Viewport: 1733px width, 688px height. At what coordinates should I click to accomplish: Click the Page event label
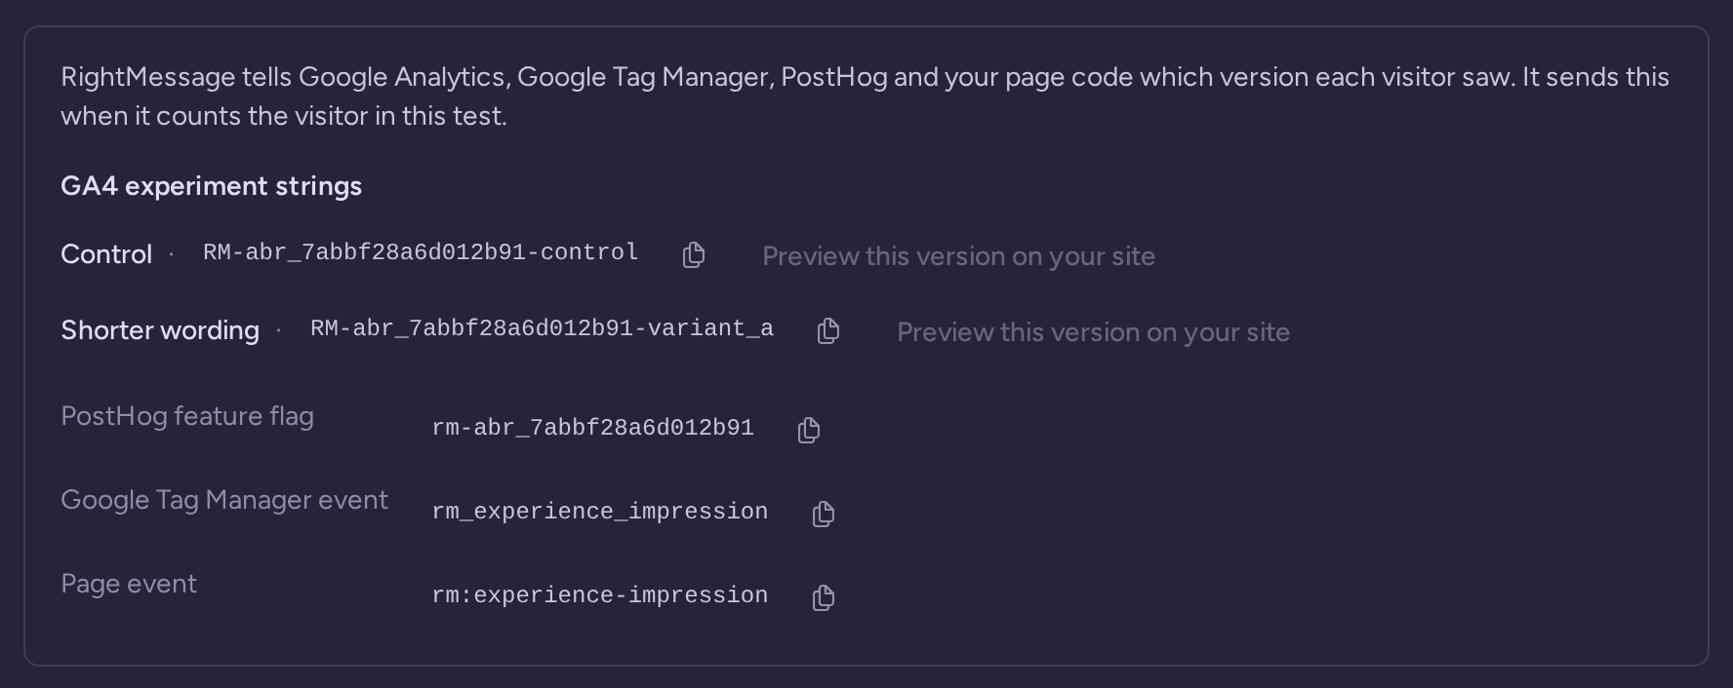pyautogui.click(x=129, y=584)
